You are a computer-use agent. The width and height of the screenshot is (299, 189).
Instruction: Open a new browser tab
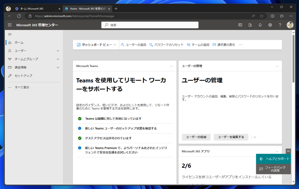(116, 9)
